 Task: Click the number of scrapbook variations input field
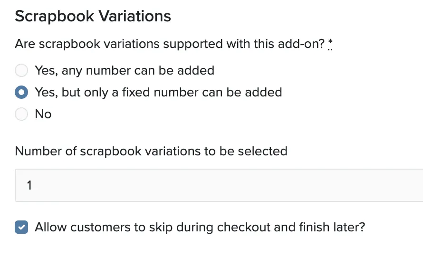pos(219,185)
